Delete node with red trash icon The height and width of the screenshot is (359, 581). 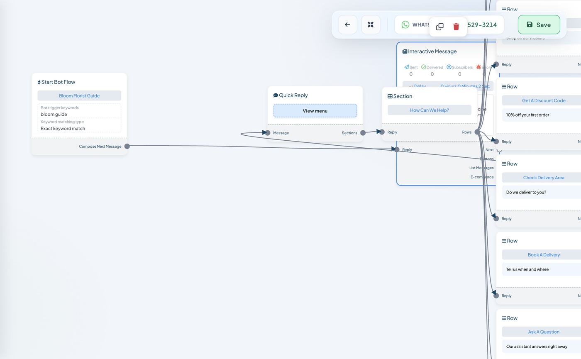click(x=456, y=27)
